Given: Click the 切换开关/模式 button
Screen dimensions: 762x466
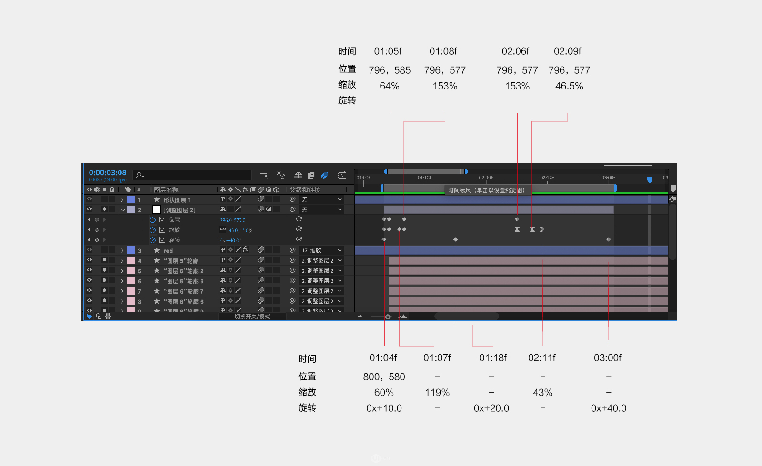Looking at the screenshot, I should click(252, 317).
